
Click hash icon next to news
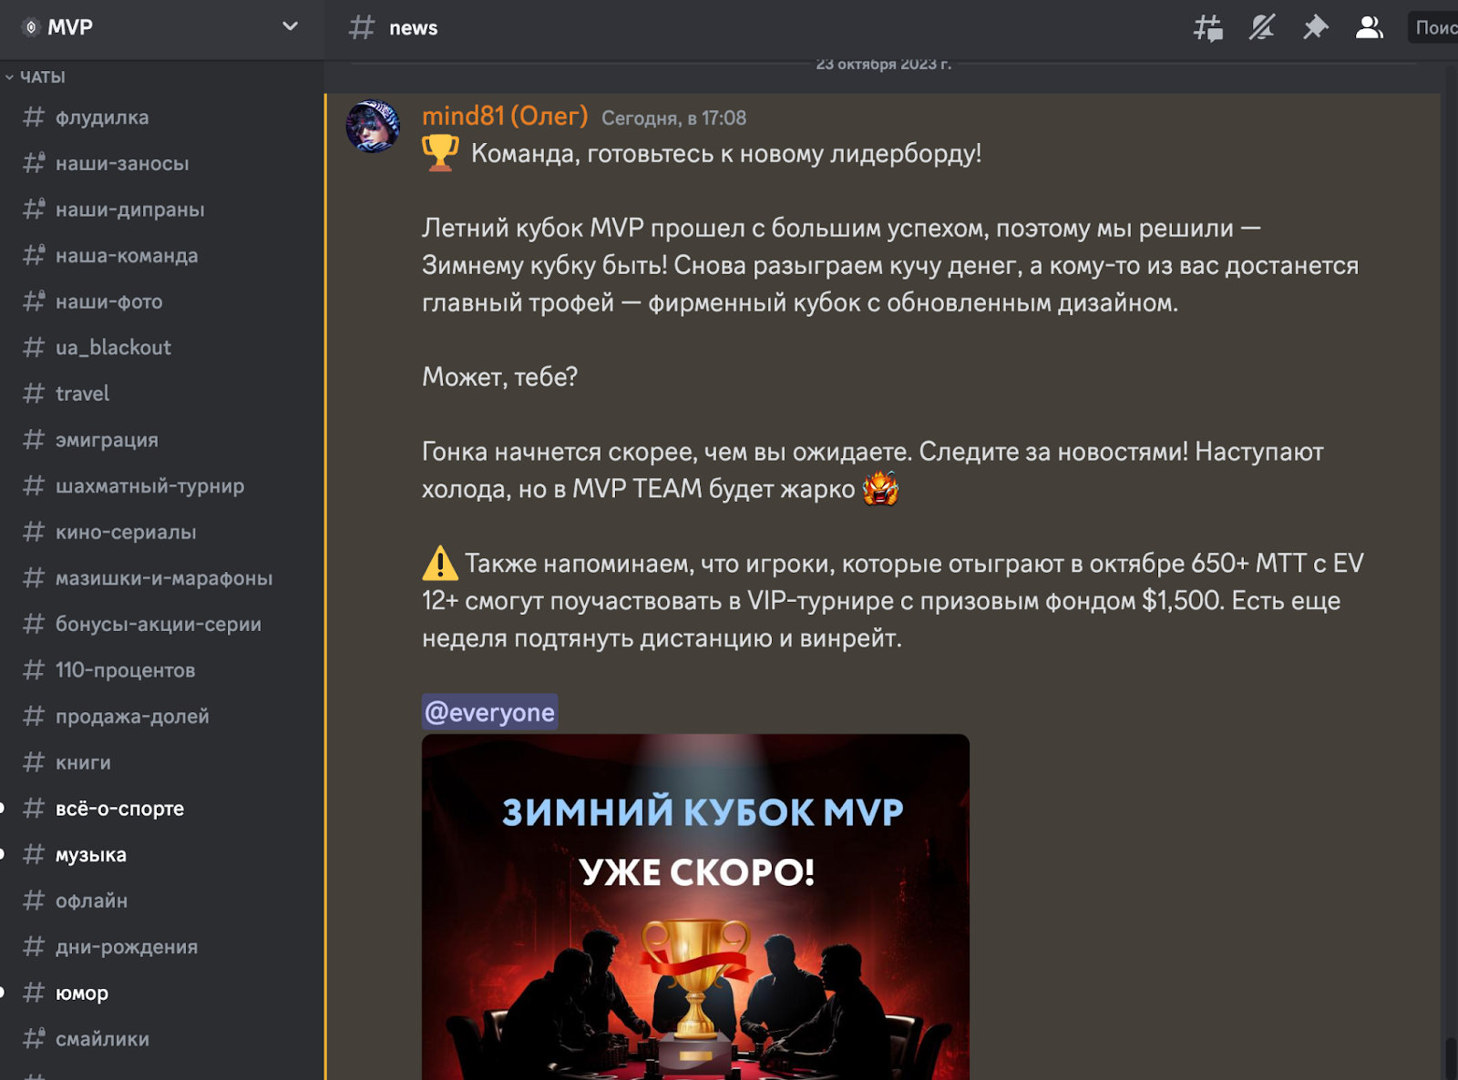(362, 27)
